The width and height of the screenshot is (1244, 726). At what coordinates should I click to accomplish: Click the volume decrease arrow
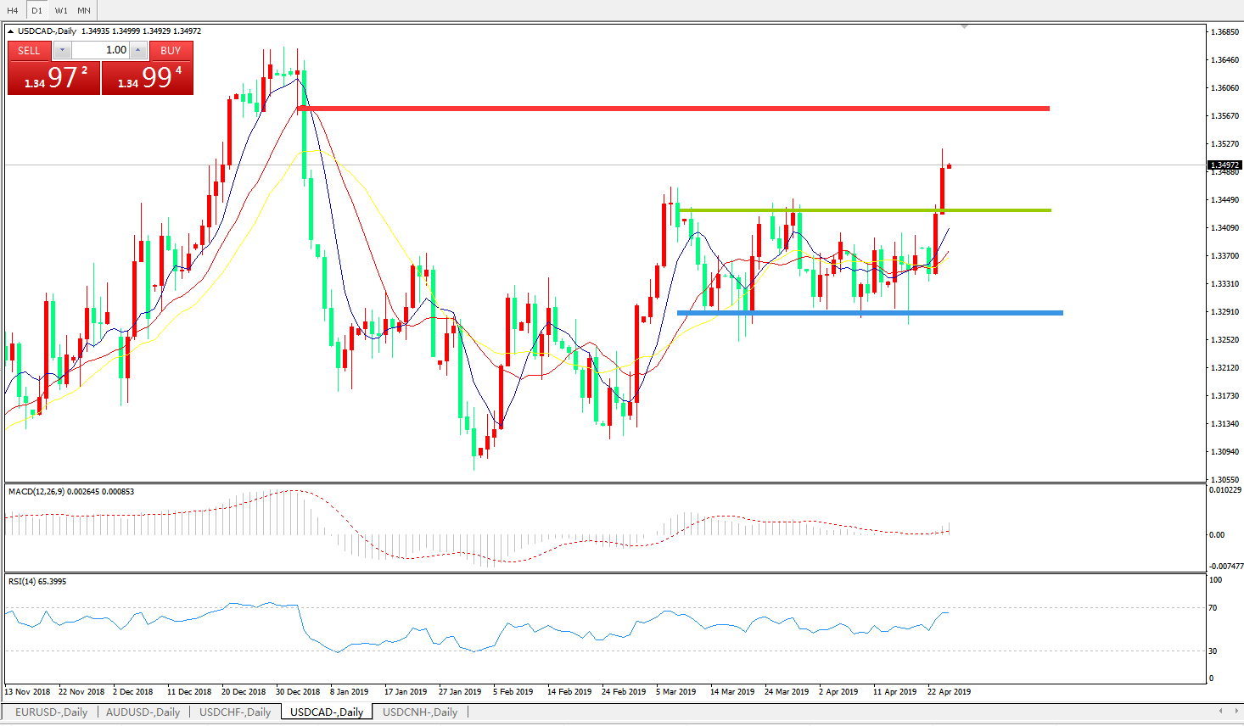61,50
